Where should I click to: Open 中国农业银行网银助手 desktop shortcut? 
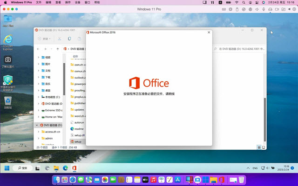8,83
